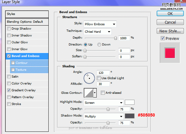186x134 pixels.
Task: Open the Shadow Mode dropdown showing Multiply
Action: tap(104, 116)
